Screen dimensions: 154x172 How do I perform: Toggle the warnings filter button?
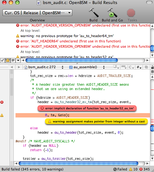point(8,60)
